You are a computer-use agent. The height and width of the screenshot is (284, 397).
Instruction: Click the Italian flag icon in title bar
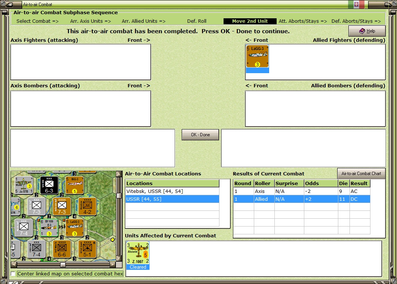pyautogui.click(x=356, y=4)
